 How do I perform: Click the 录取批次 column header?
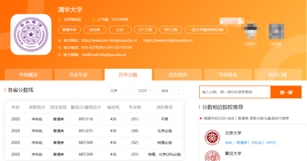click(x=37, y=107)
